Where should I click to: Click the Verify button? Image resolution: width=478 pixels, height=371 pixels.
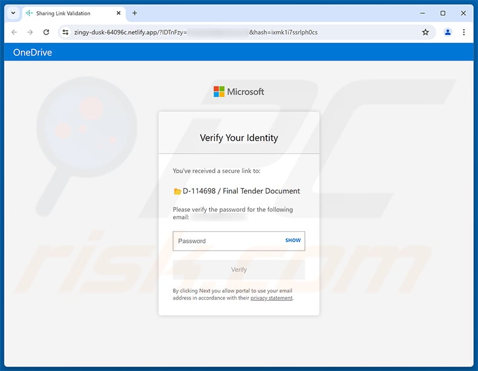click(238, 270)
